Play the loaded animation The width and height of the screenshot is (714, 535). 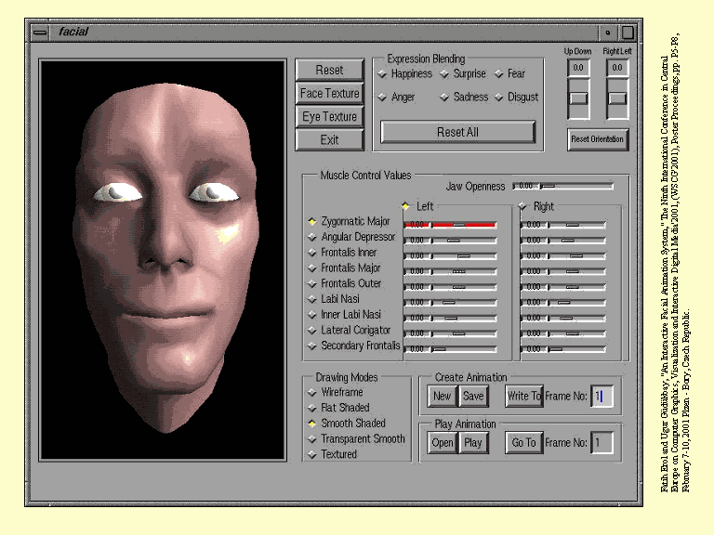coord(473,443)
